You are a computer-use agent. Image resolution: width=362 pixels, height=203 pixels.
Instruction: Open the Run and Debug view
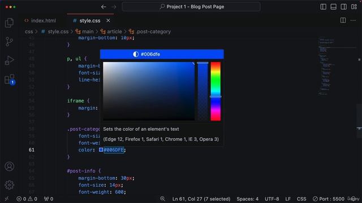[x=9, y=60]
